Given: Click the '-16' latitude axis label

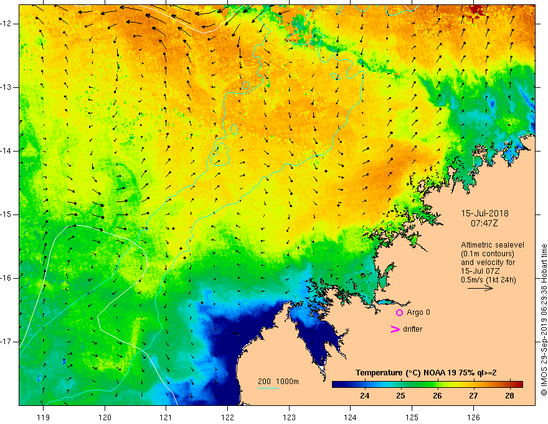Looking at the screenshot, I should 7,278.
